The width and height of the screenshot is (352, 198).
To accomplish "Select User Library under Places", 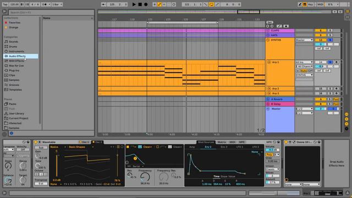I will [x=16, y=114].
